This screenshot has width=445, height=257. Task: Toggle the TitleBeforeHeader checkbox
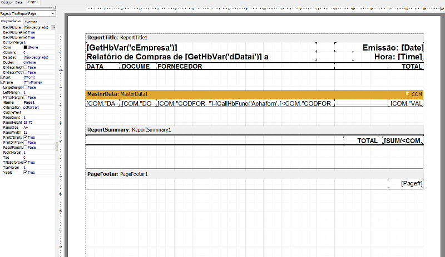click(x=26, y=162)
